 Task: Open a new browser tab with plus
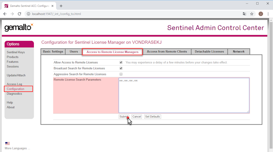click(61, 6)
